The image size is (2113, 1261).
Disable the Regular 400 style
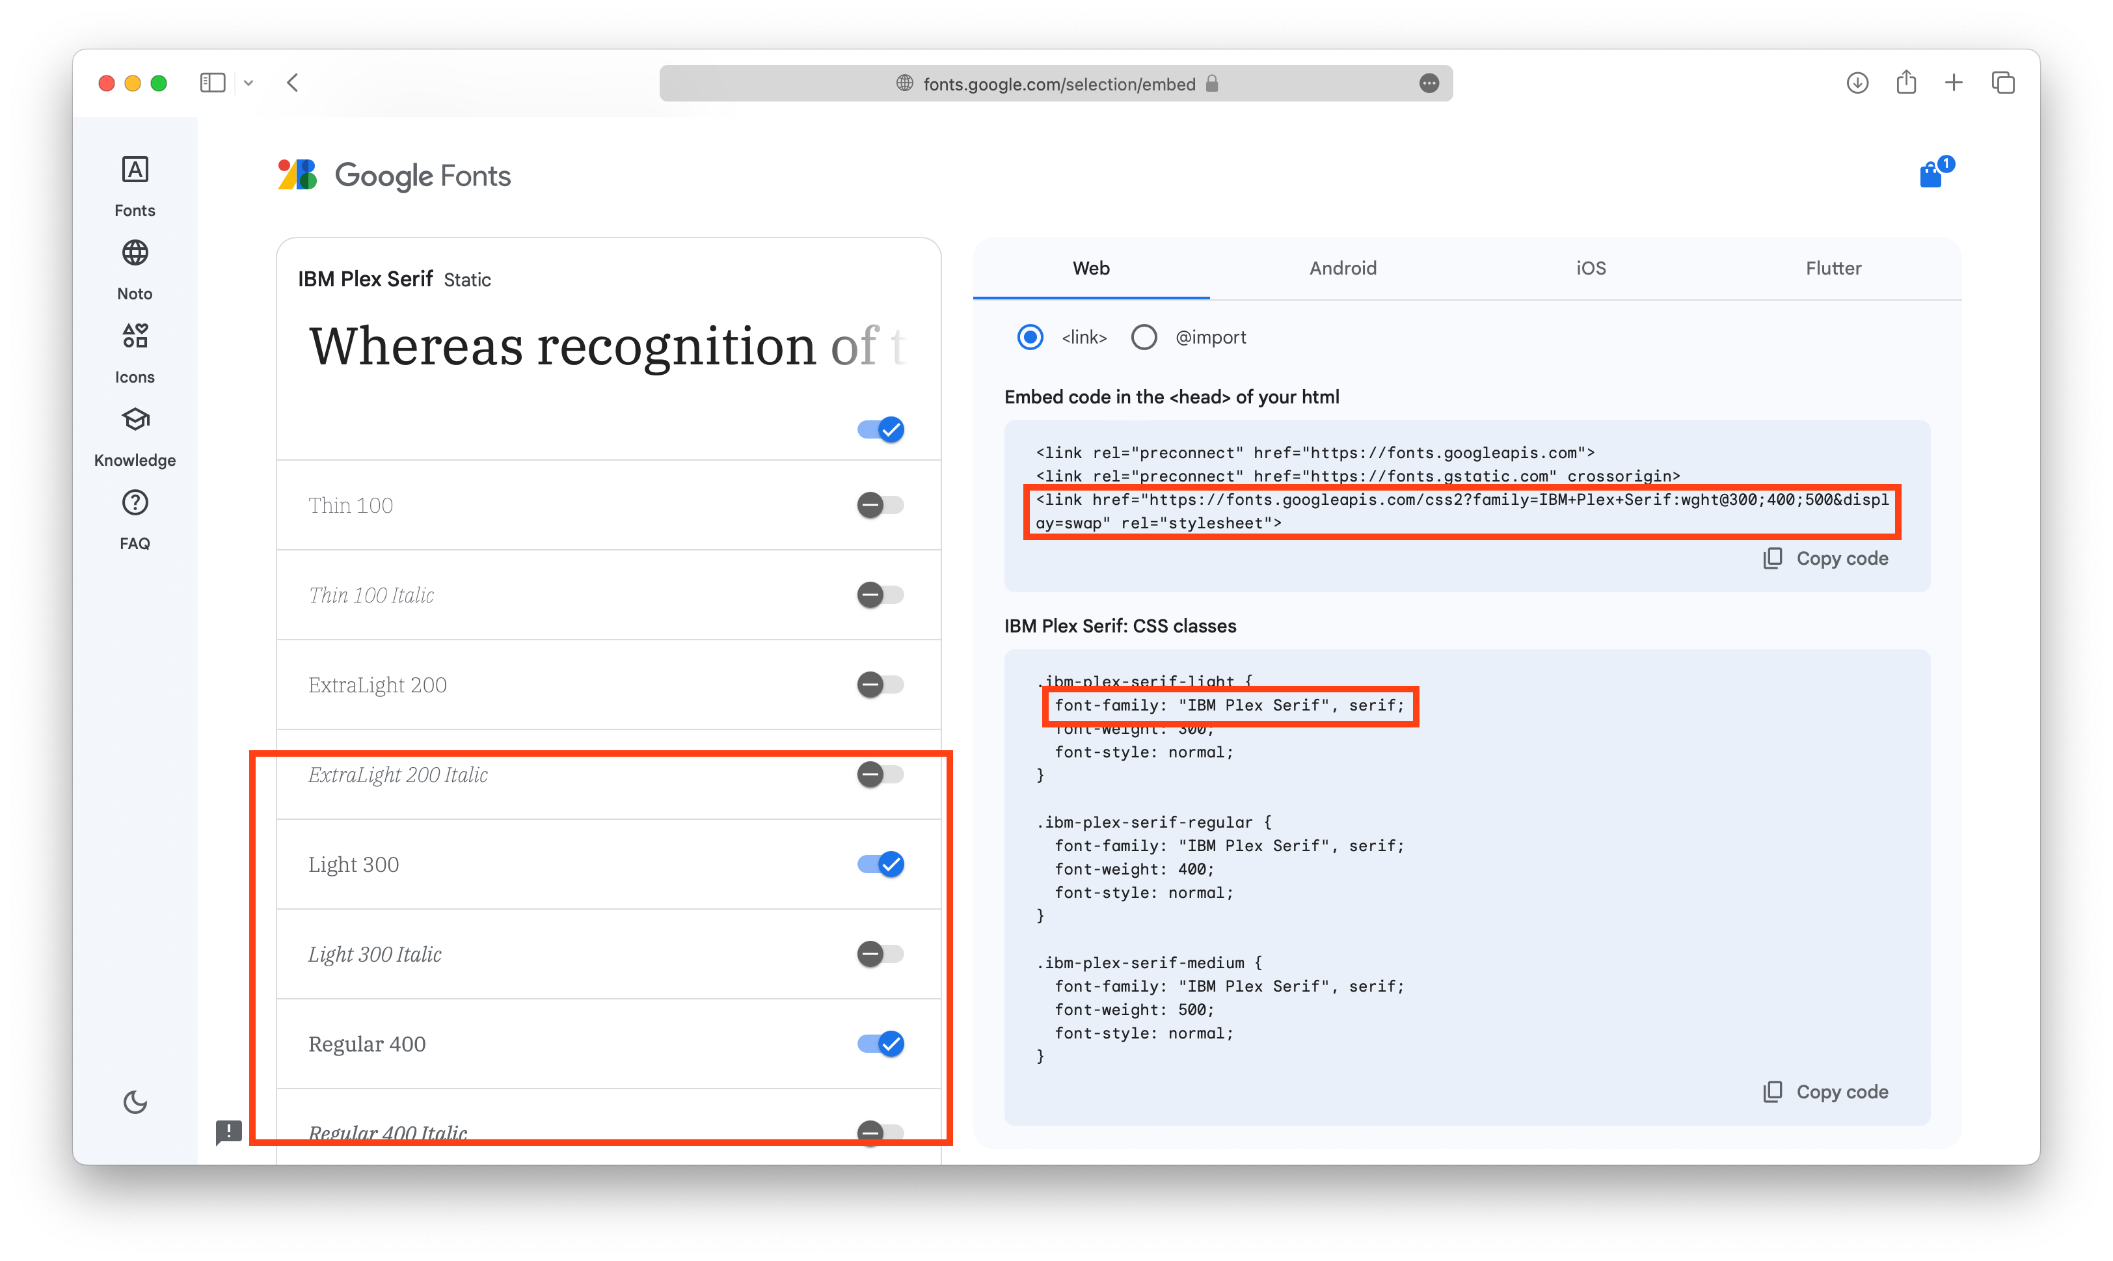pyautogui.click(x=880, y=1044)
